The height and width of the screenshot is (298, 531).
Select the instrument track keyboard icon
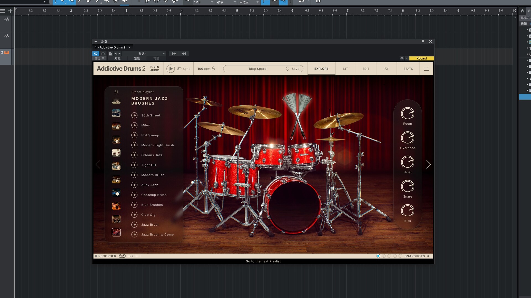[7, 52]
